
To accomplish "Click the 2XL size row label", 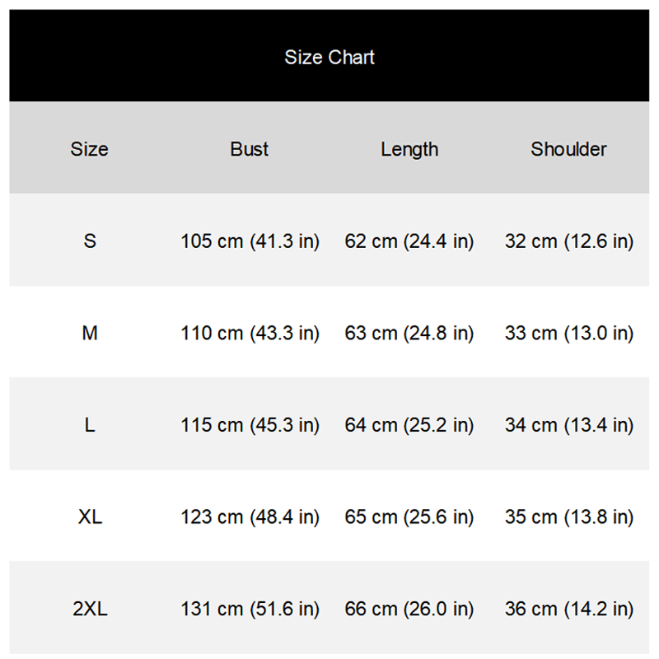I will [x=89, y=610].
